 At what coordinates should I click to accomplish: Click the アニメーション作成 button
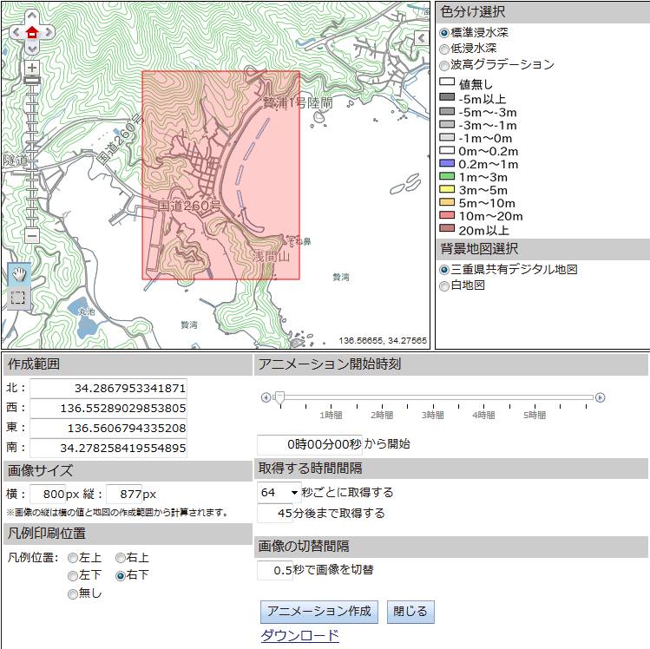[318, 611]
